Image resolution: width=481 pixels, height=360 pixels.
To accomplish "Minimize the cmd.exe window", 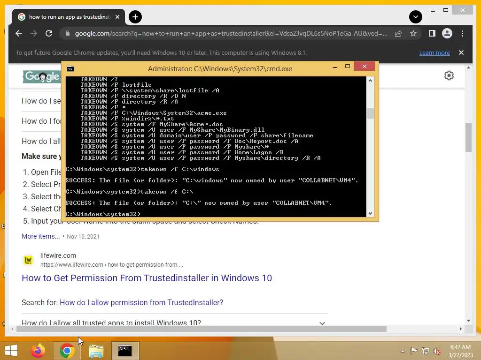I will pos(335,67).
